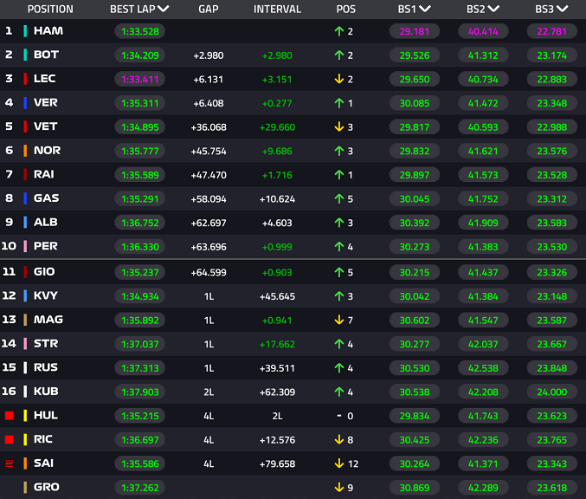The height and width of the screenshot is (499, 586).
Task: Expand the BEST LAP column dropdown
Action: click(164, 9)
